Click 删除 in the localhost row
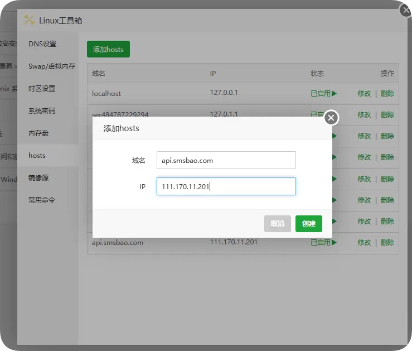The image size is (412, 351). [387, 94]
